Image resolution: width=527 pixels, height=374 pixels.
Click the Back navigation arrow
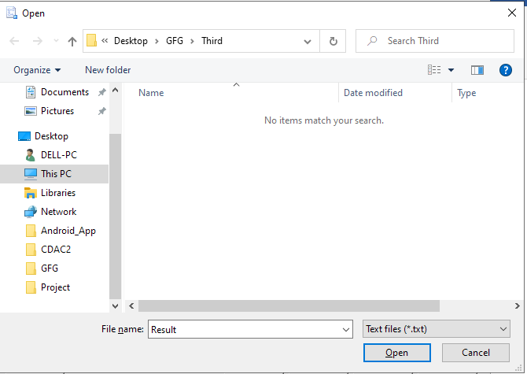click(x=15, y=41)
